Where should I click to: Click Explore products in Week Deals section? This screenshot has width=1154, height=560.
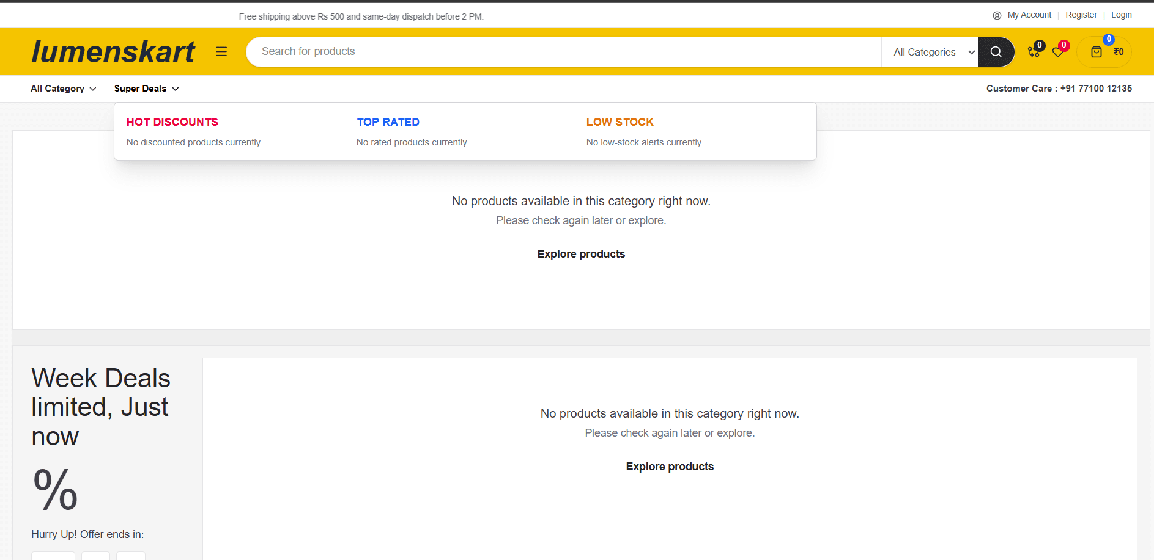[x=670, y=467]
